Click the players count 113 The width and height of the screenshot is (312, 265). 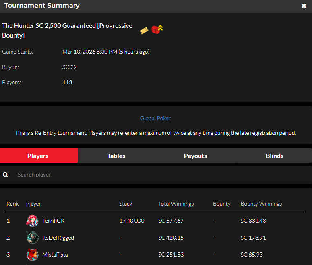pos(67,82)
